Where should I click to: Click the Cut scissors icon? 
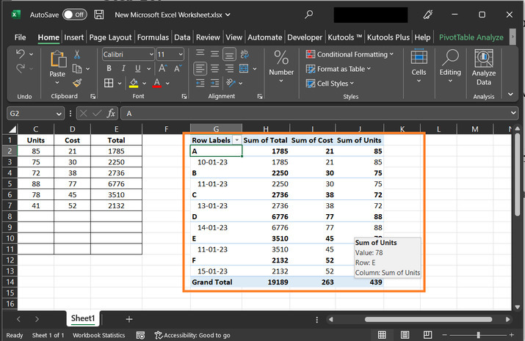click(x=77, y=56)
